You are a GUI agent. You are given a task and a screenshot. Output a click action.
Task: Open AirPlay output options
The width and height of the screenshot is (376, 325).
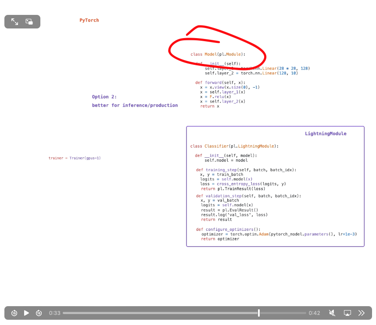point(347,313)
